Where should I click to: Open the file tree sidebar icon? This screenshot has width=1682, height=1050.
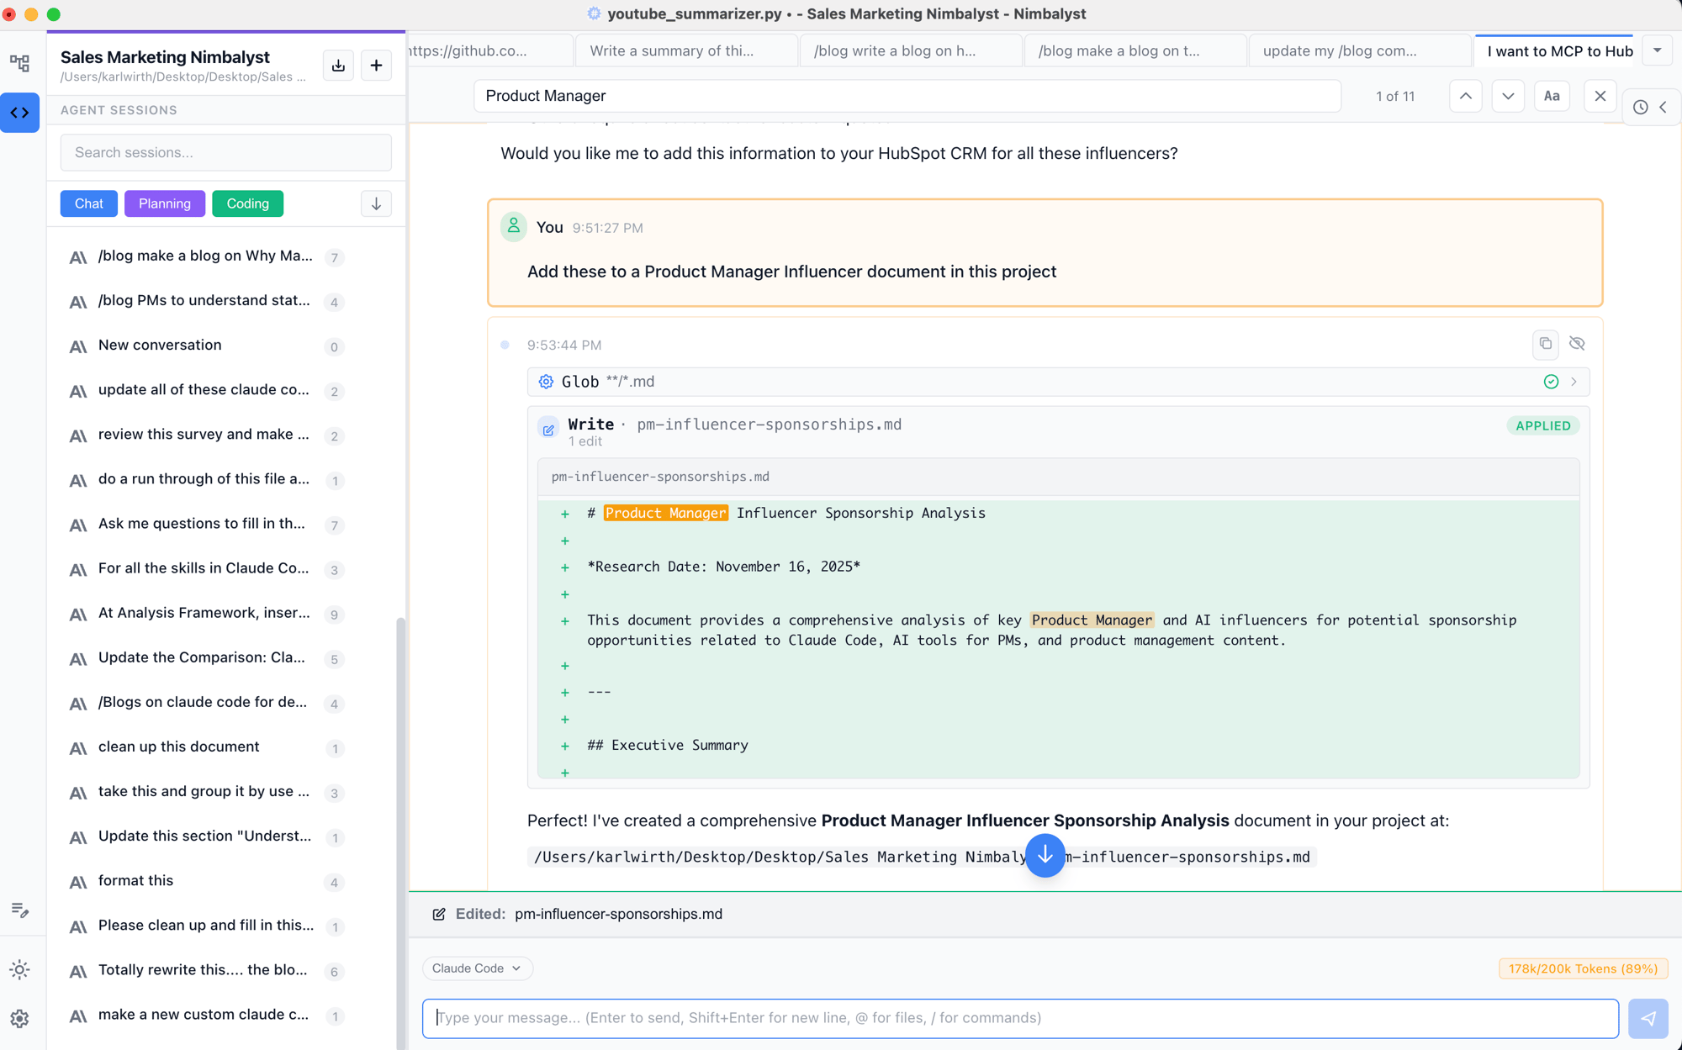tap(20, 63)
